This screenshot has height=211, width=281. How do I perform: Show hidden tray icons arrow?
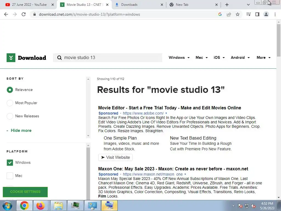tap(233, 206)
